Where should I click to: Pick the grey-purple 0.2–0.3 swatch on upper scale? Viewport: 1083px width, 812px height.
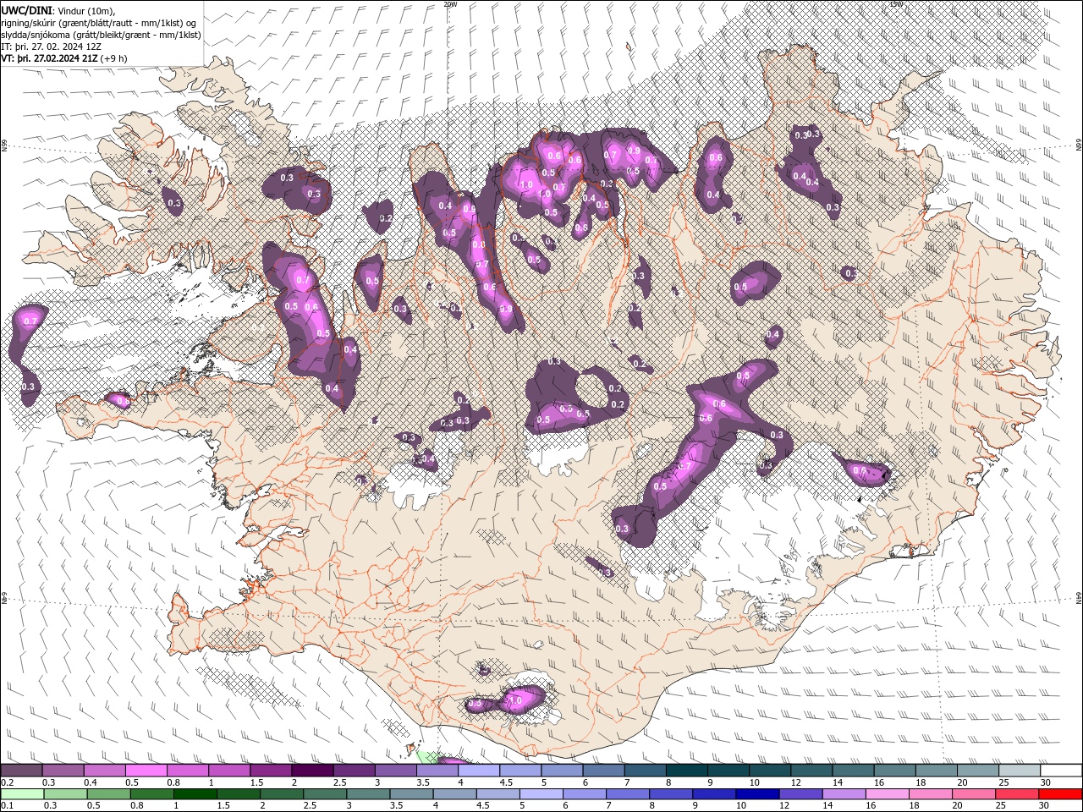pyautogui.click(x=21, y=771)
